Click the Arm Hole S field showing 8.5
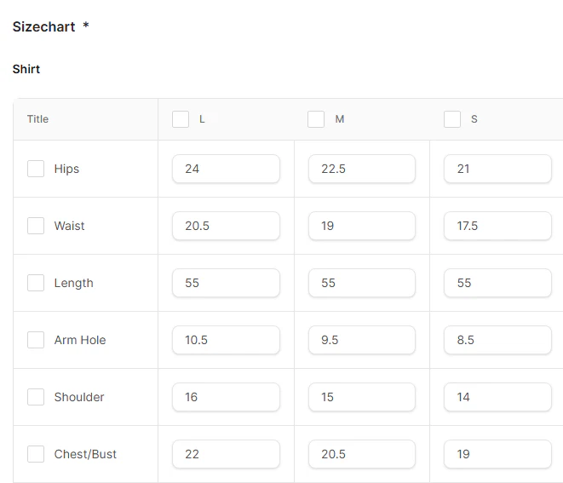 coord(497,340)
